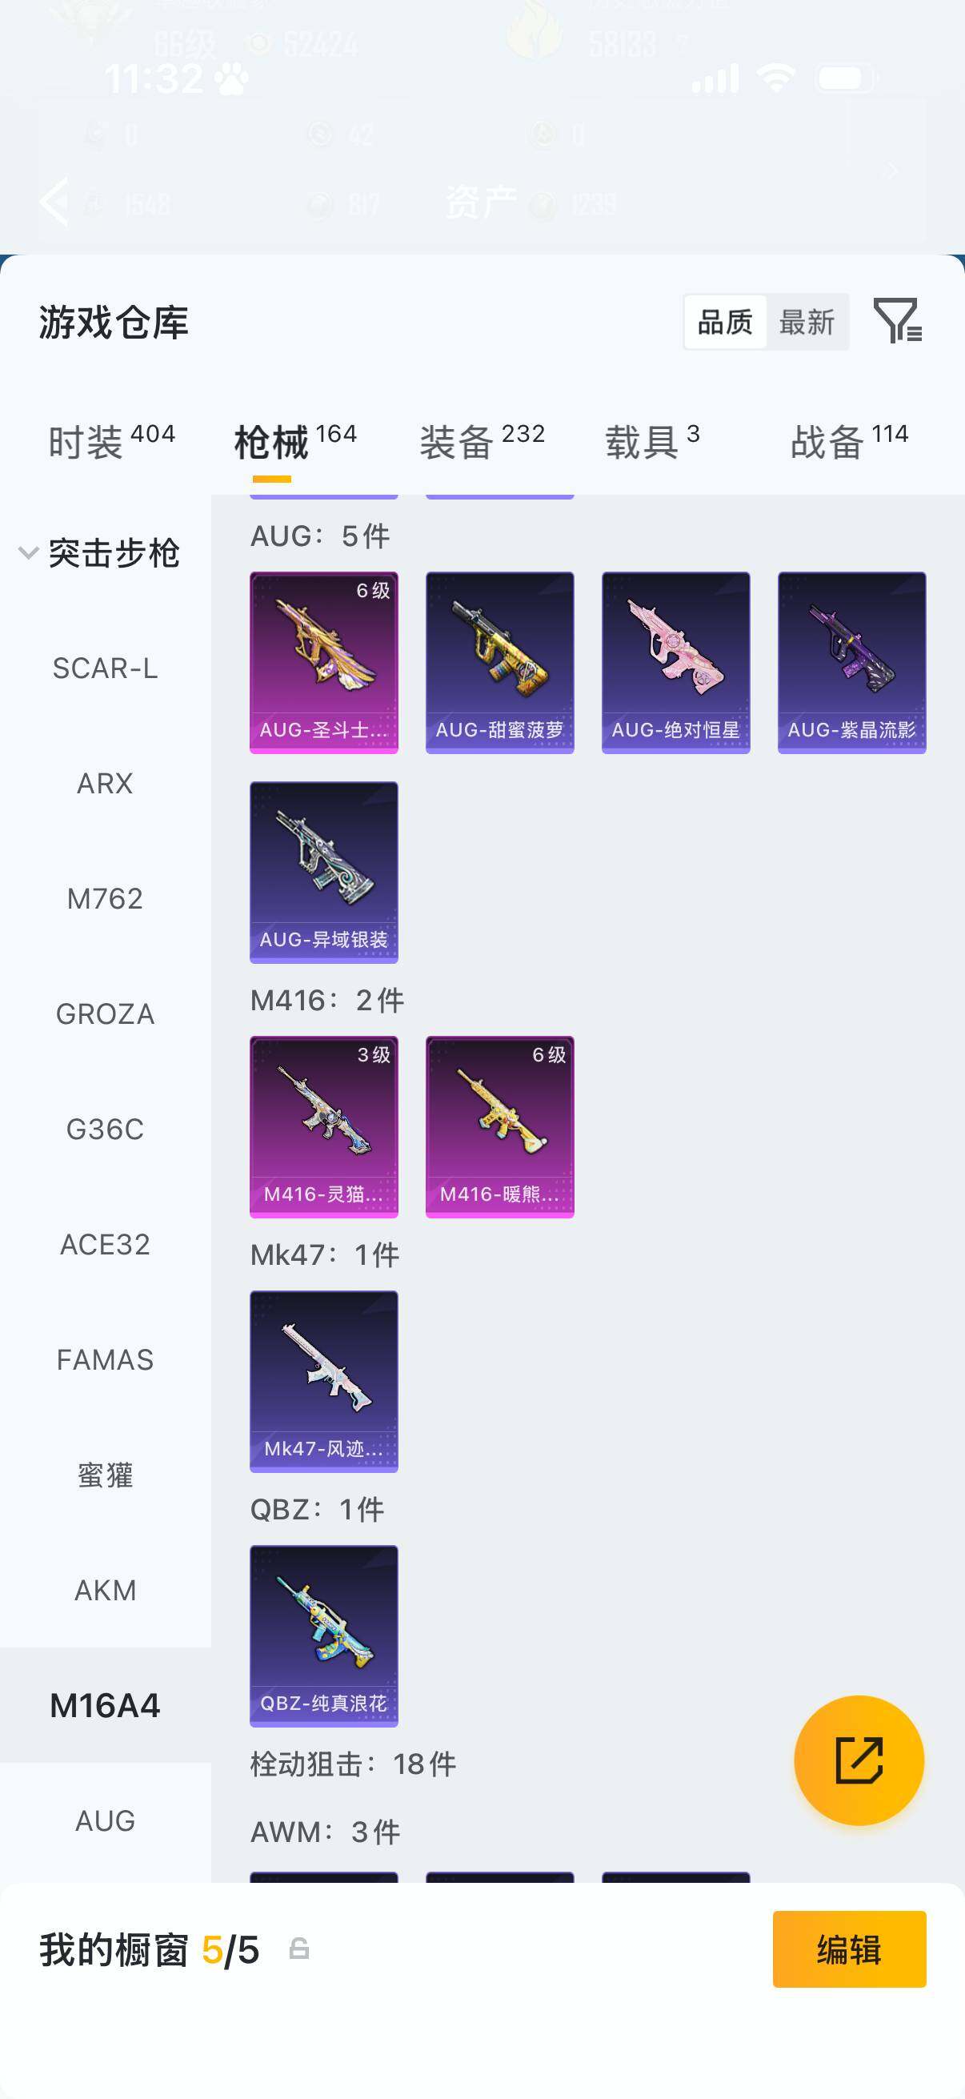Select the AUG-紫晶流影 skin
This screenshot has width=965, height=2099.
coord(852,663)
